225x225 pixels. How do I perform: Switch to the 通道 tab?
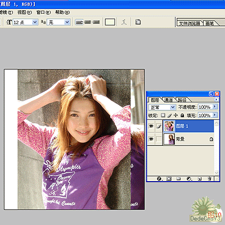tap(168, 100)
